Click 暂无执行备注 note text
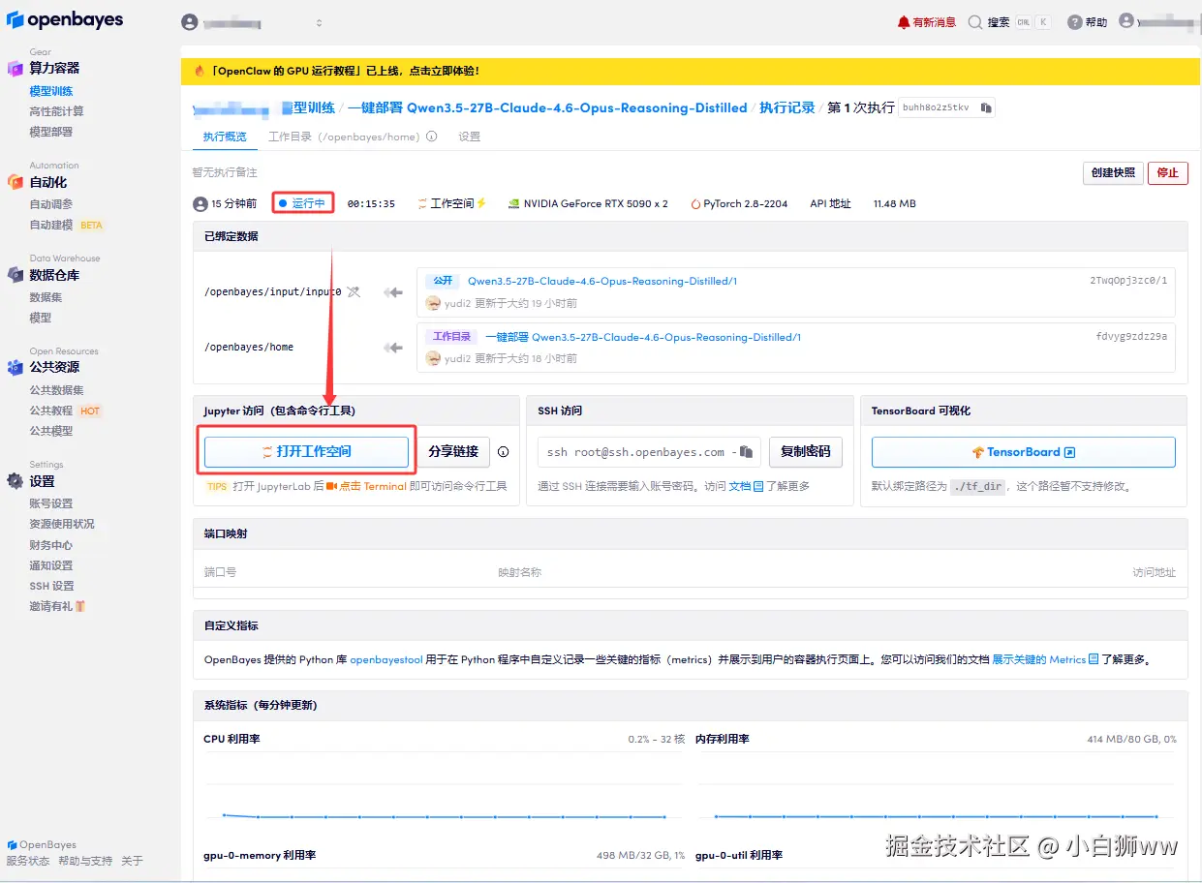The height and width of the screenshot is (883, 1202). (x=225, y=172)
